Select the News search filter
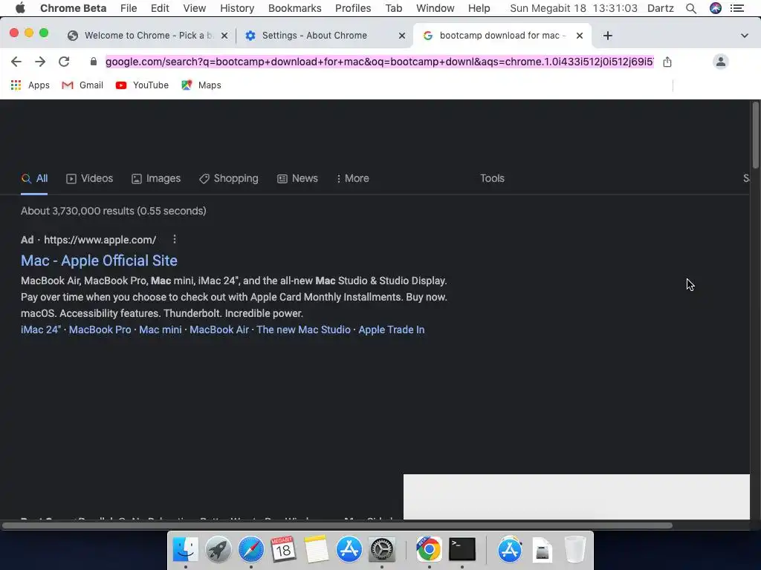Viewport: 761px width, 570px height. (x=297, y=178)
